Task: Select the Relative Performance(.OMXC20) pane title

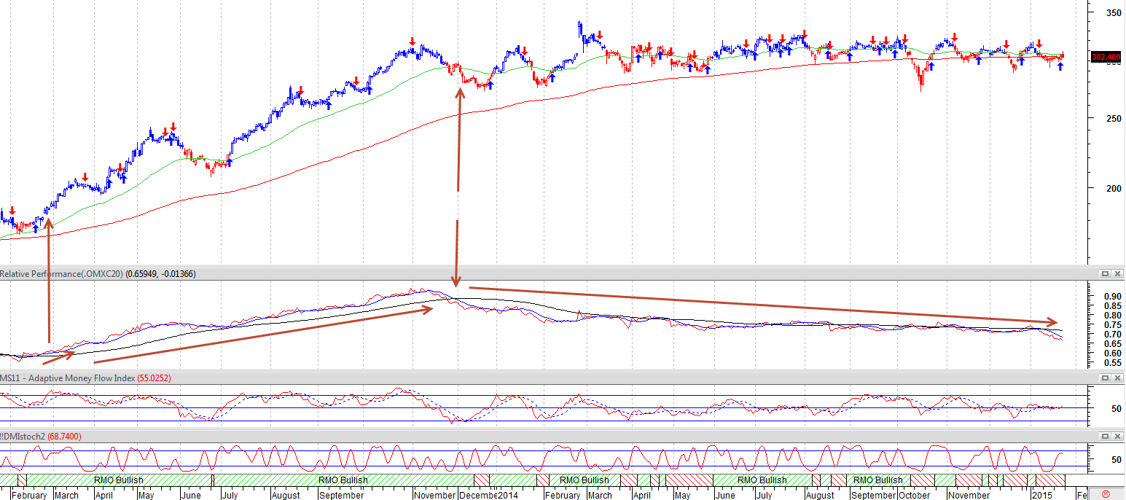Action: pyautogui.click(x=61, y=274)
